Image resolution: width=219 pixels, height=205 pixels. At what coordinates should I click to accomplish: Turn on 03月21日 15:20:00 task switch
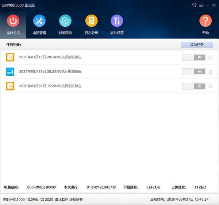pos(193,86)
